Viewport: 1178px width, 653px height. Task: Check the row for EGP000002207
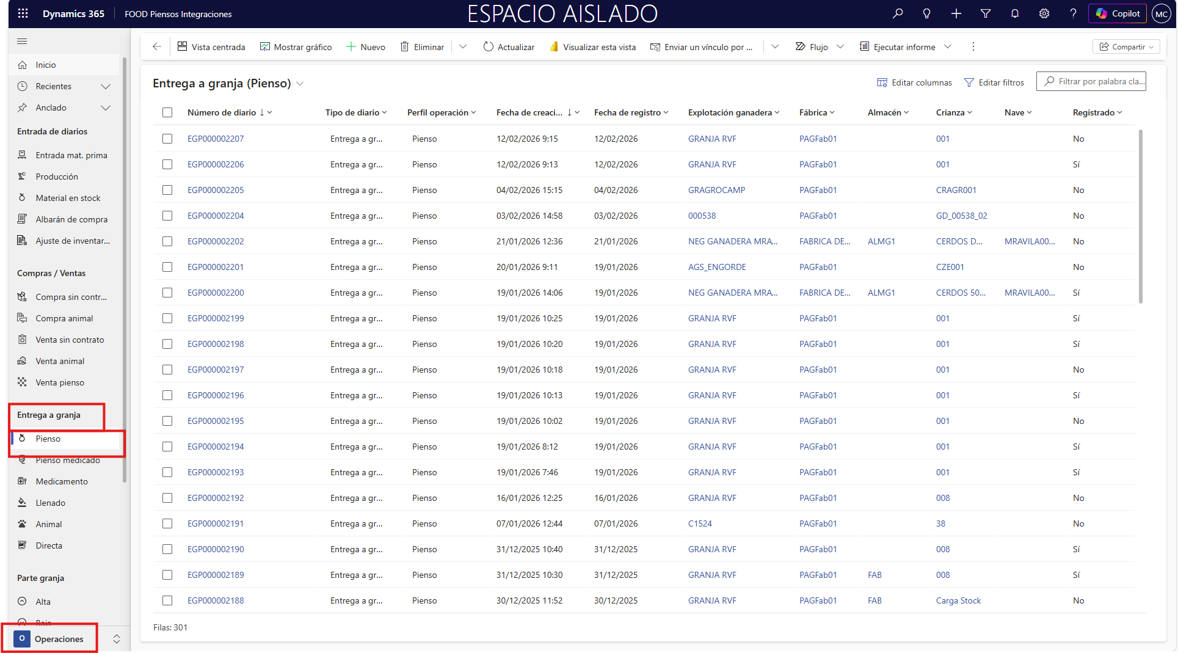[x=167, y=139]
